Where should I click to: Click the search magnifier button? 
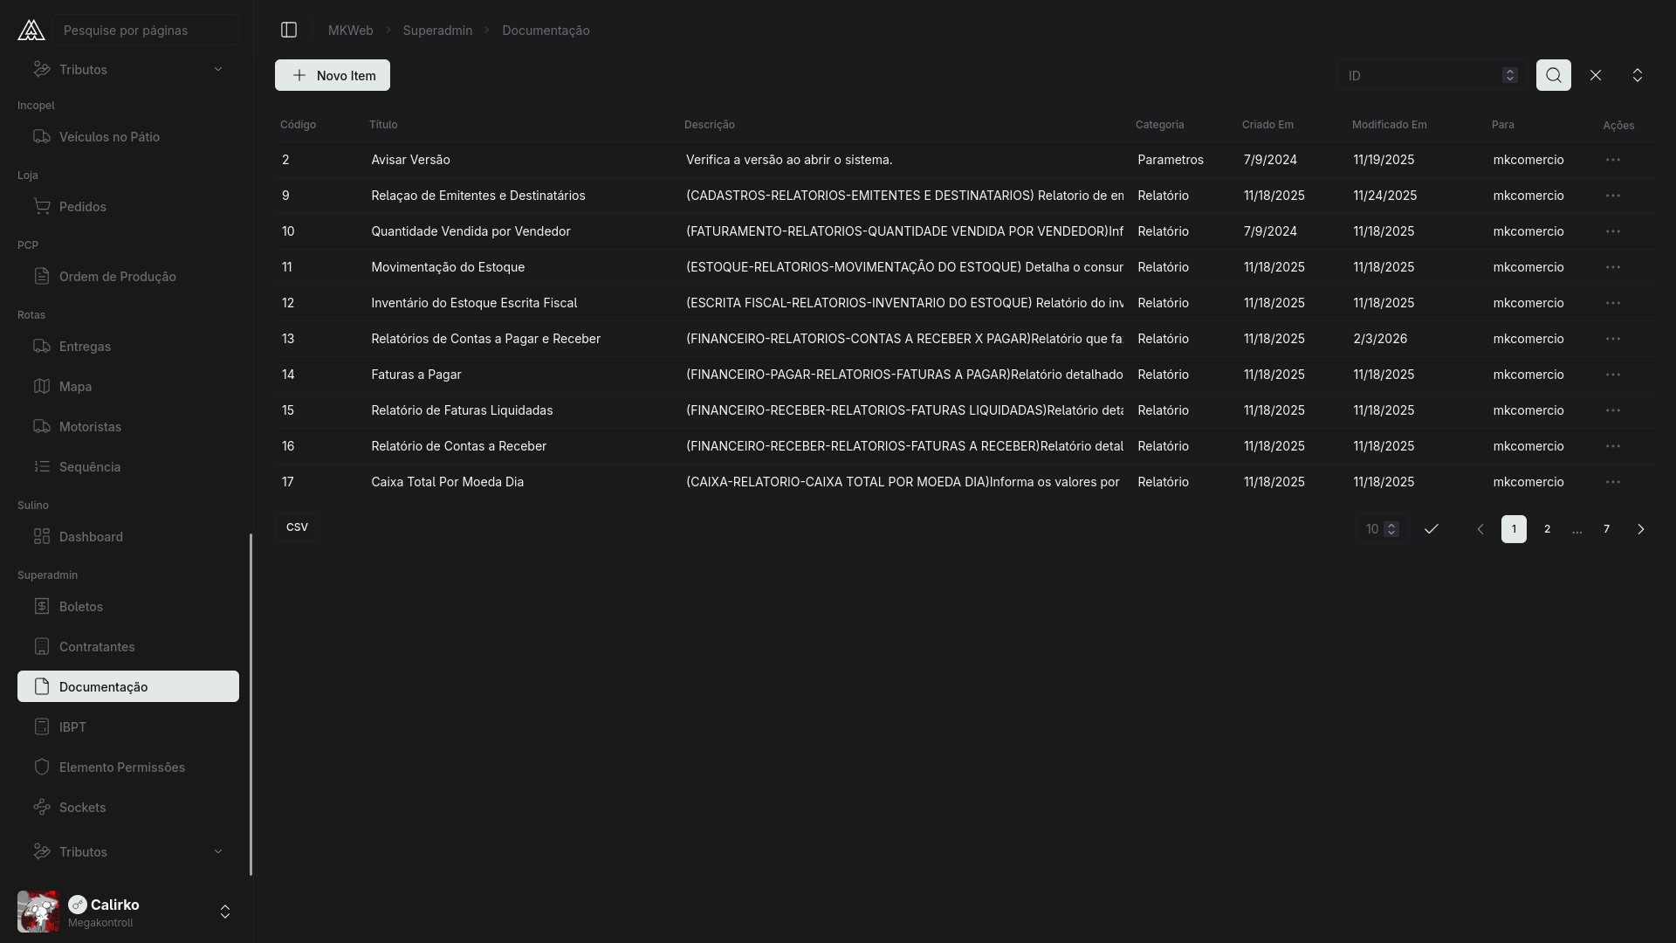(1553, 75)
